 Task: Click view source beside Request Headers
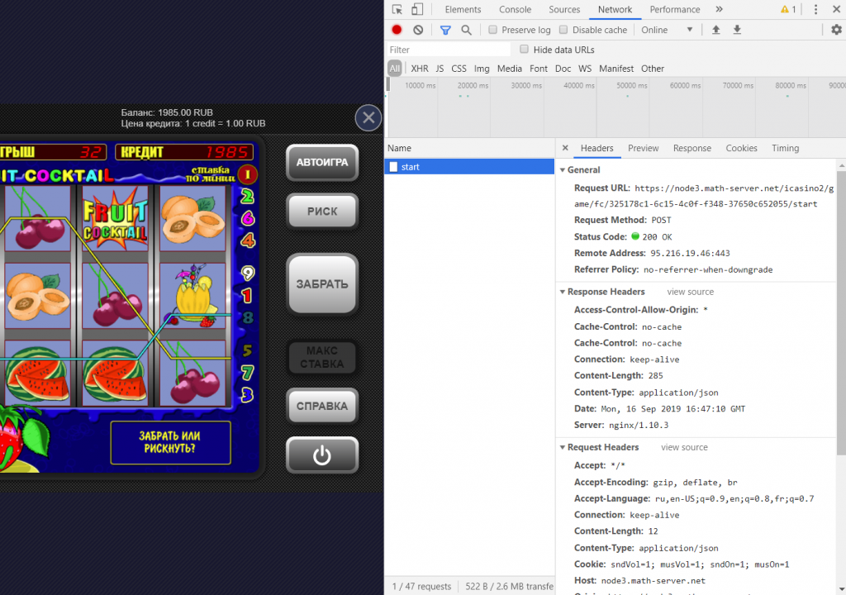click(x=684, y=447)
